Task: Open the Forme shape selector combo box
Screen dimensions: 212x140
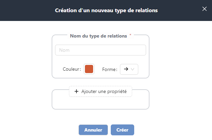Action: 129,69
